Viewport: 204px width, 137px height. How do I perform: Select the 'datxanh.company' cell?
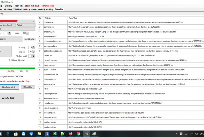(x=55, y=60)
